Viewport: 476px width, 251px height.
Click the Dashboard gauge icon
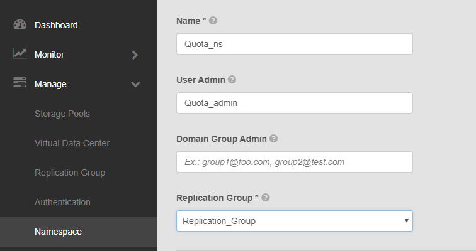coord(20,25)
